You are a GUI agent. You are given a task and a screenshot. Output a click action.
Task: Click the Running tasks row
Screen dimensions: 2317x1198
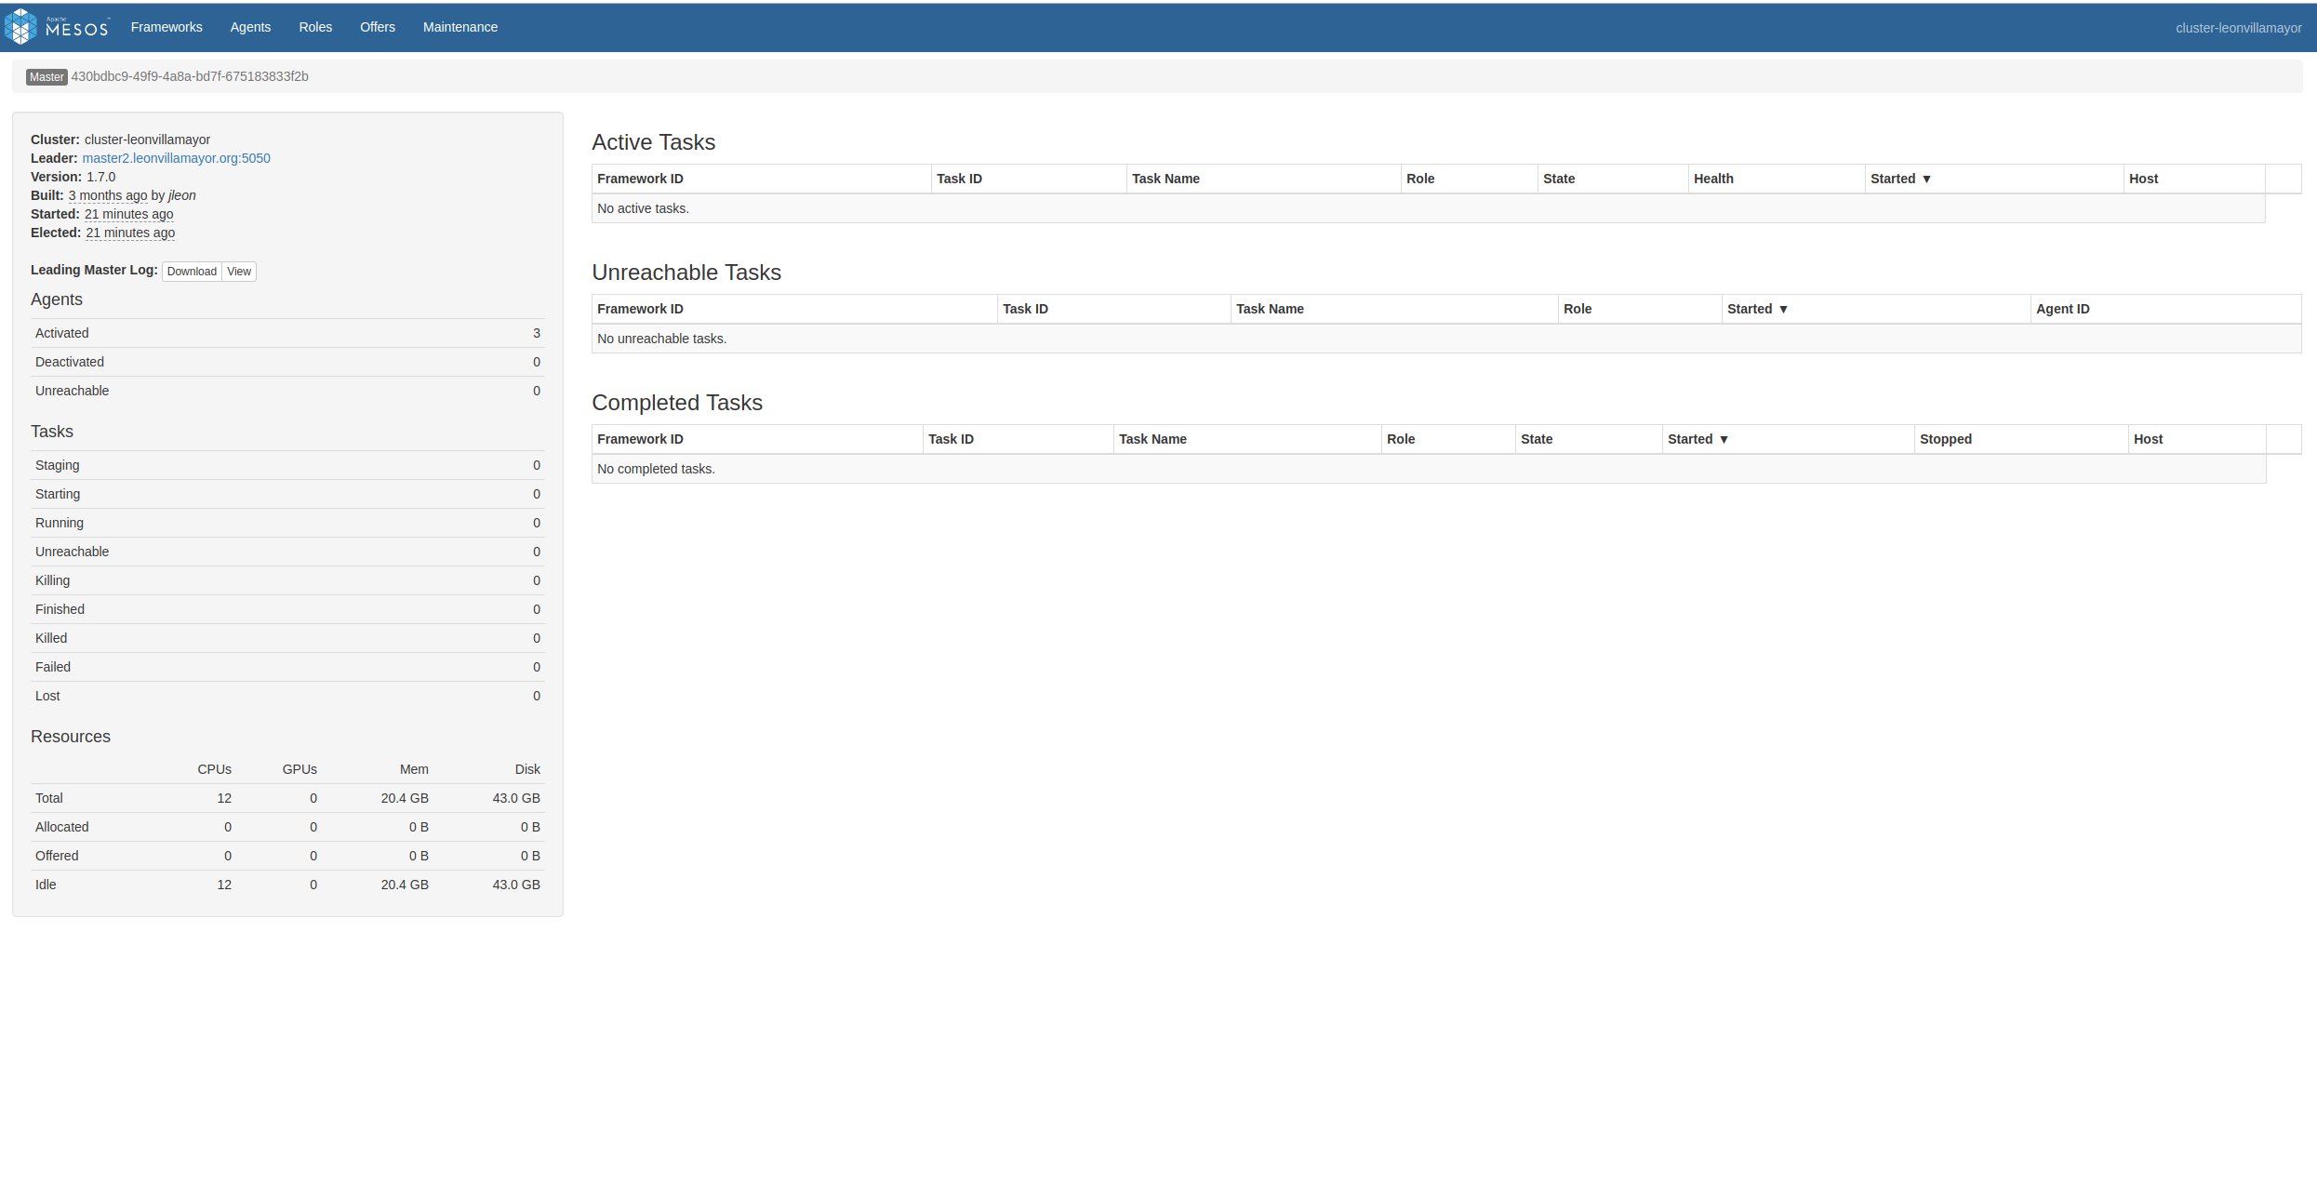click(287, 523)
